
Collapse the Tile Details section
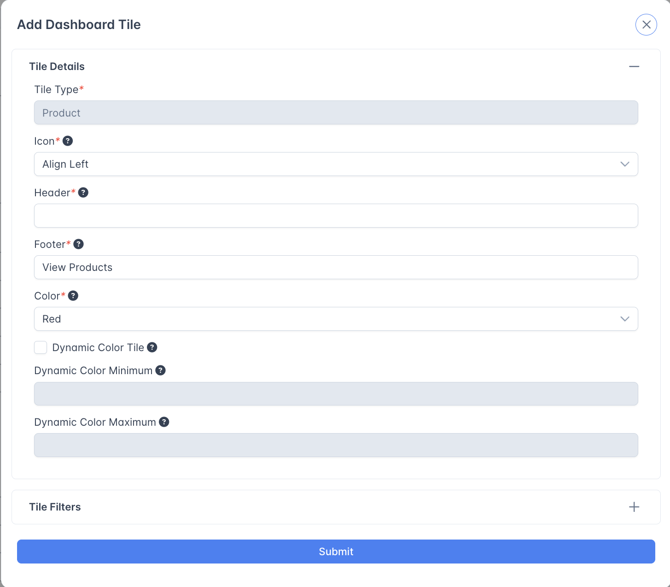[634, 66]
